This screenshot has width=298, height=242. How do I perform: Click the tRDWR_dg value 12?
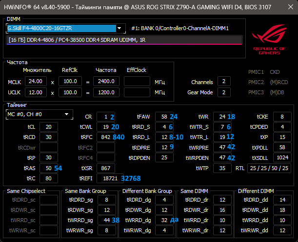point(164,210)
